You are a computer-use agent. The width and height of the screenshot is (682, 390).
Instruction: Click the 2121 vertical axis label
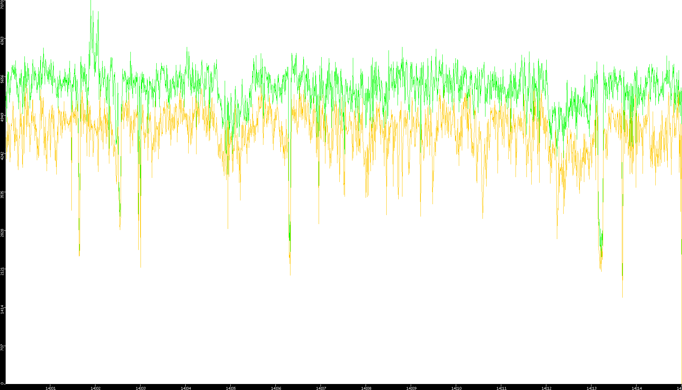tap(3, 271)
